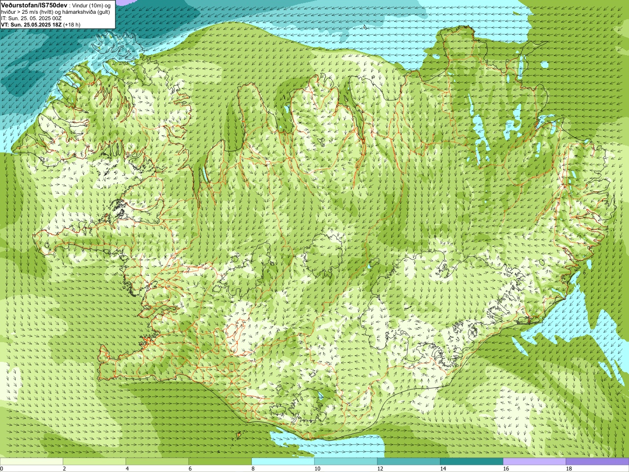
Task: Select the green 4–6 color bar segment
Action: pos(157,462)
